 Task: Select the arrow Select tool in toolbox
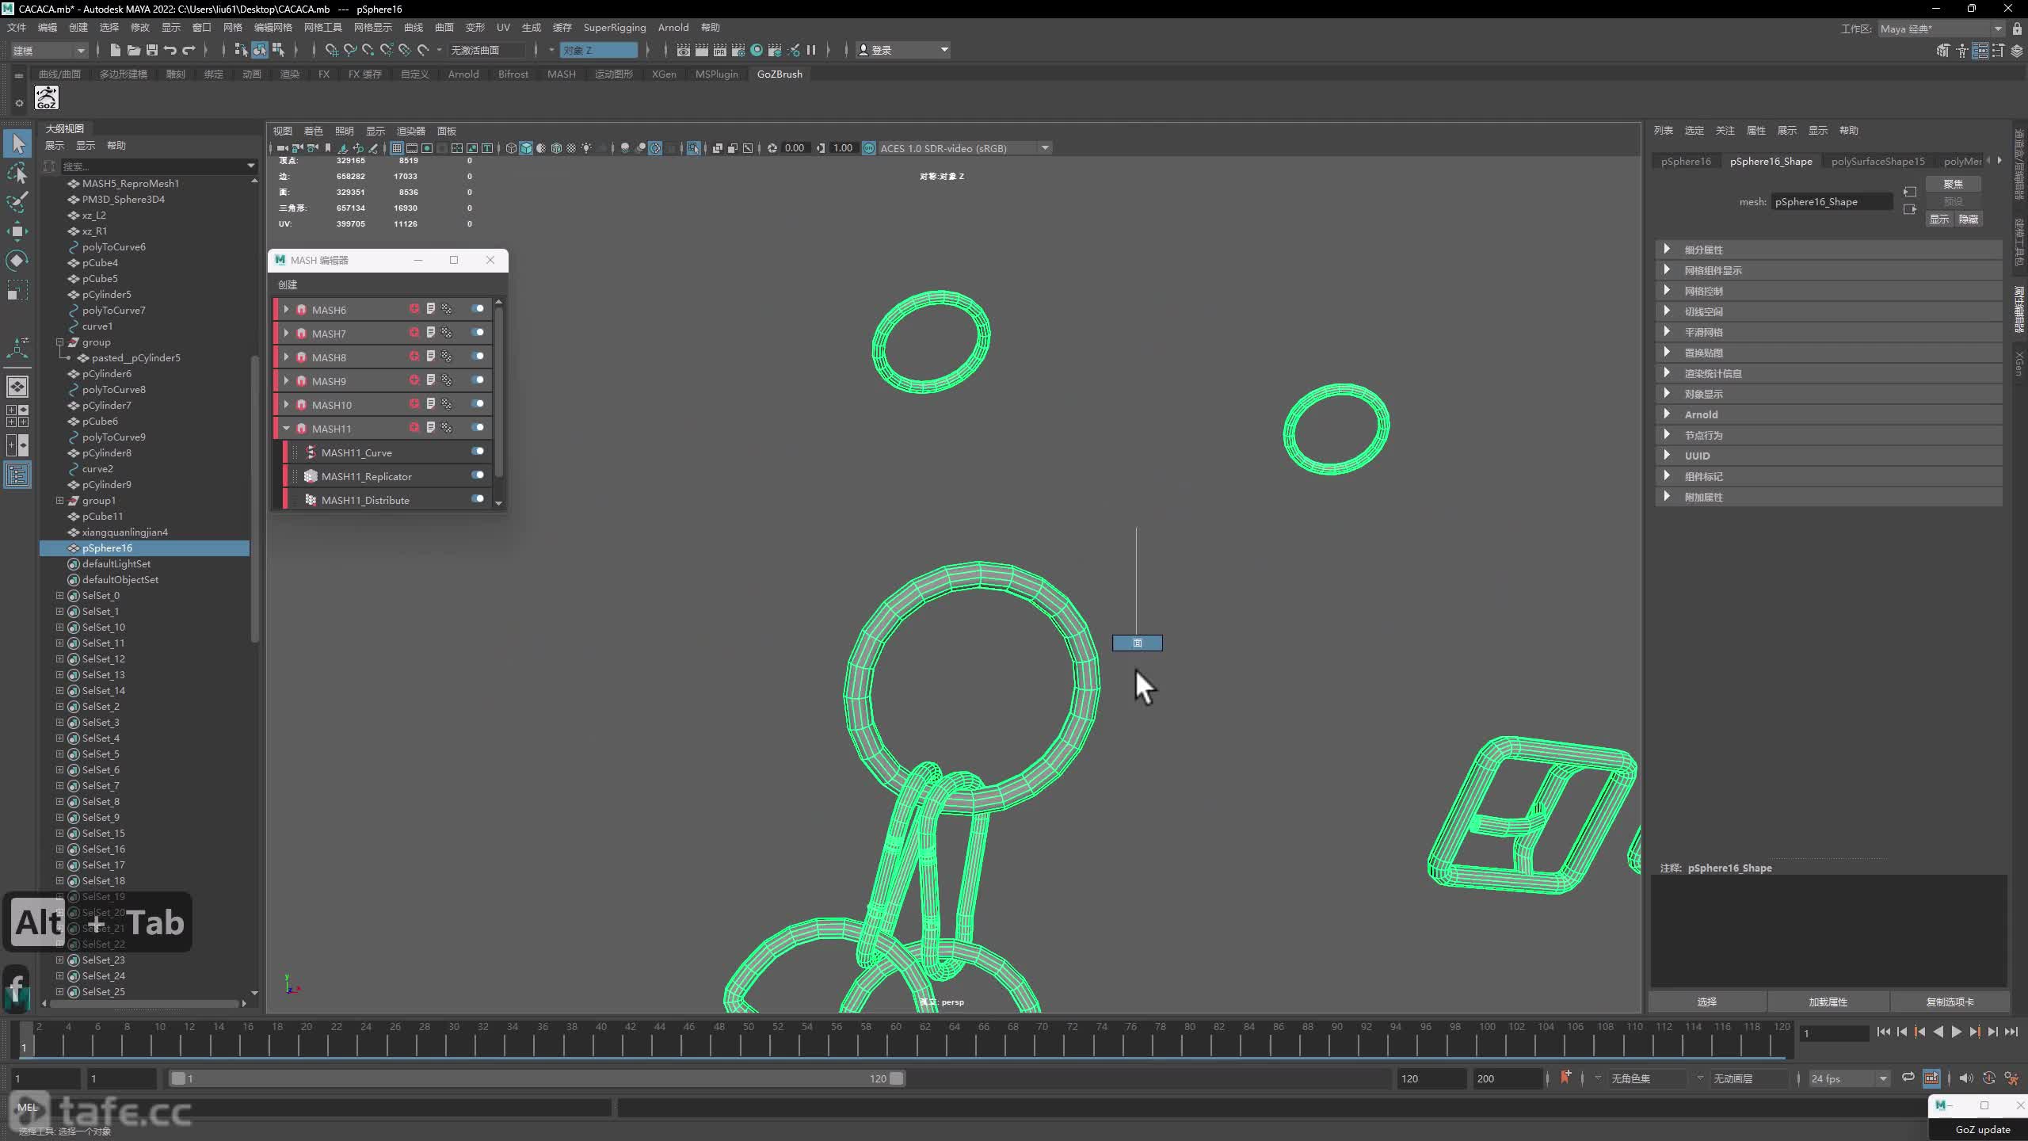17,143
